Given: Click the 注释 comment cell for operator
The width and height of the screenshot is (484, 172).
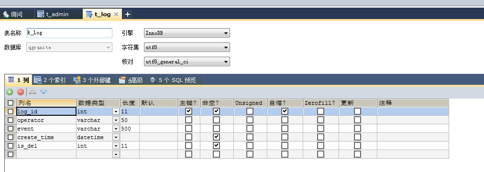Looking at the screenshot, I should tap(413, 120).
